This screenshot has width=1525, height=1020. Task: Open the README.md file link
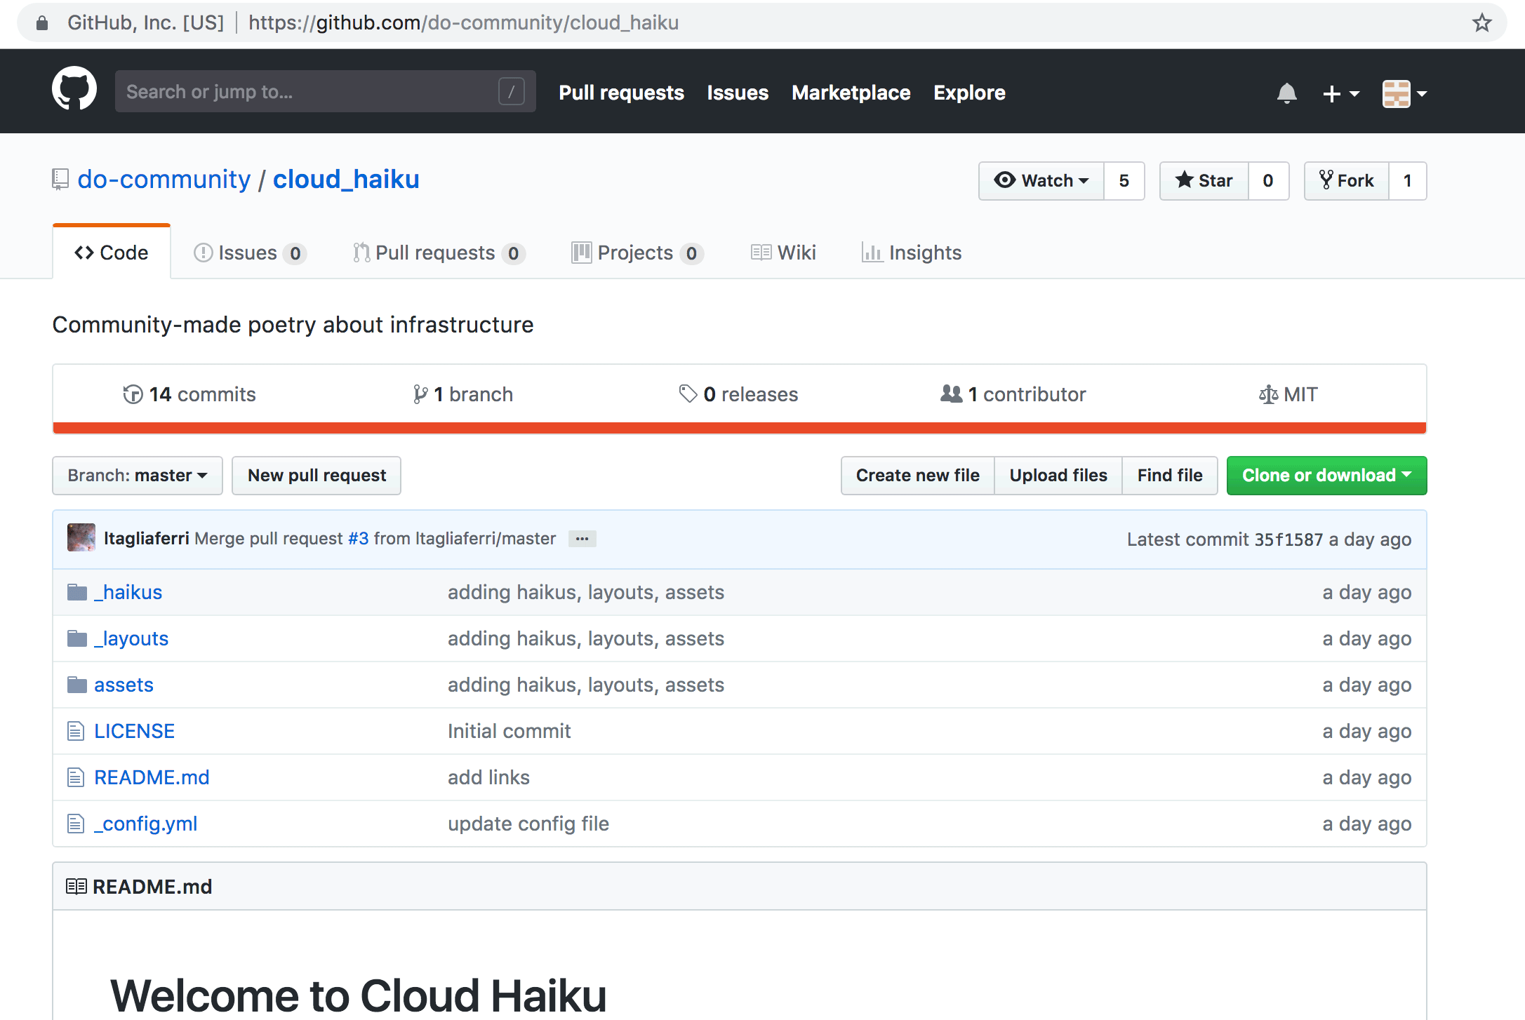pos(152,777)
